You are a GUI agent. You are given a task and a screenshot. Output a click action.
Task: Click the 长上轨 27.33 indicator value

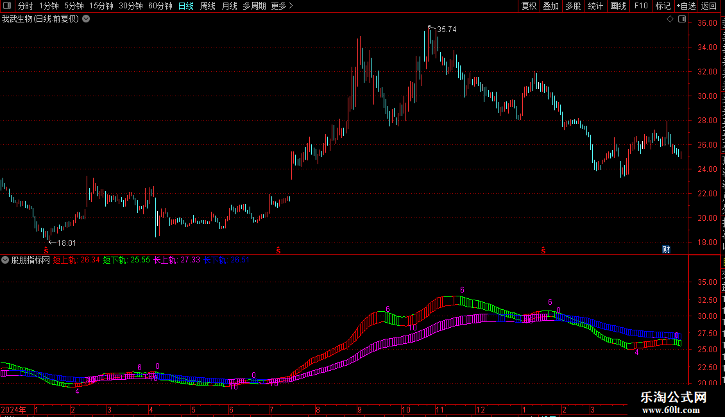point(176,260)
